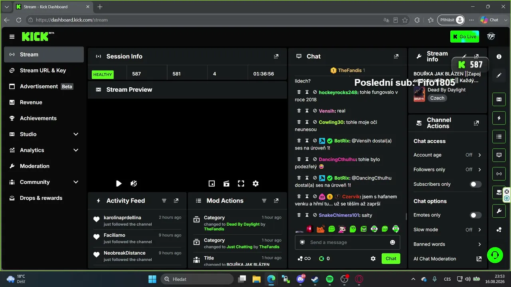The width and height of the screenshot is (511, 287).
Task: Toggle Emotes only mode
Action: pos(475,215)
